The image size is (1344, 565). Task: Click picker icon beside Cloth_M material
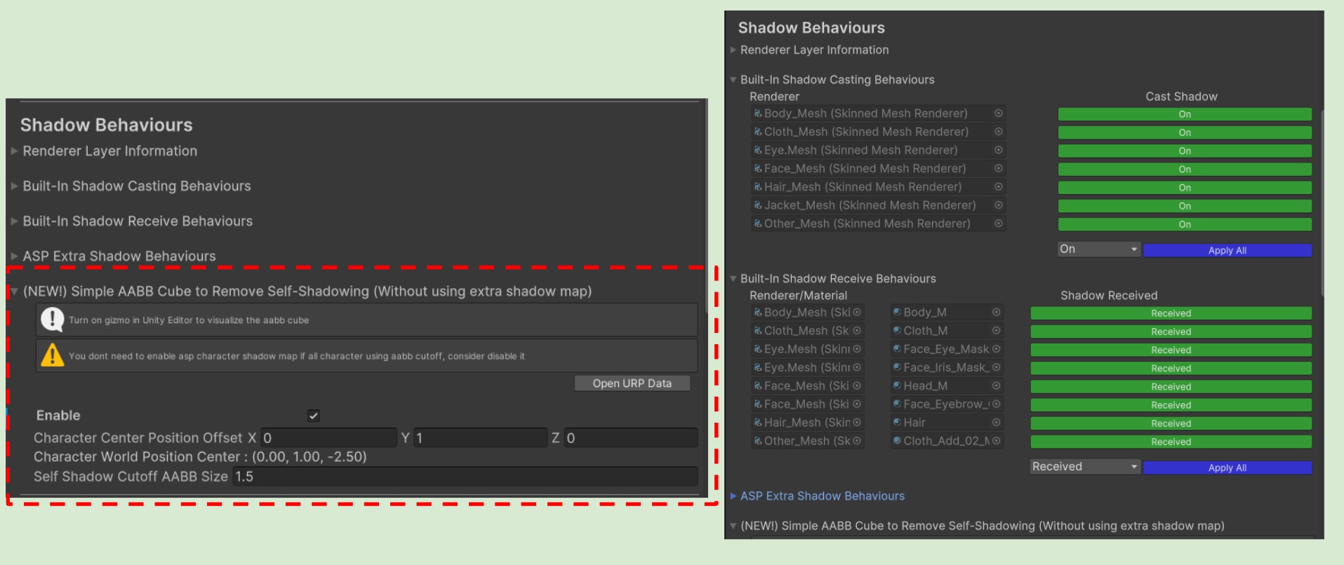point(996,331)
